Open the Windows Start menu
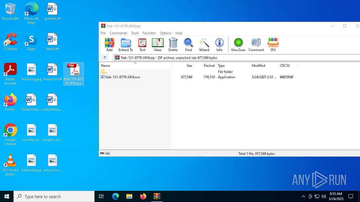 (7, 196)
